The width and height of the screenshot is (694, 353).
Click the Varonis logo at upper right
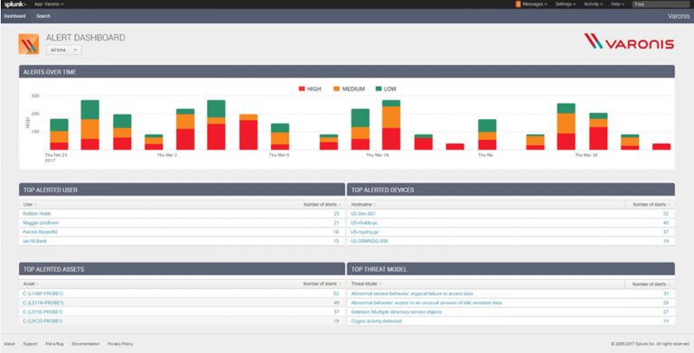629,42
